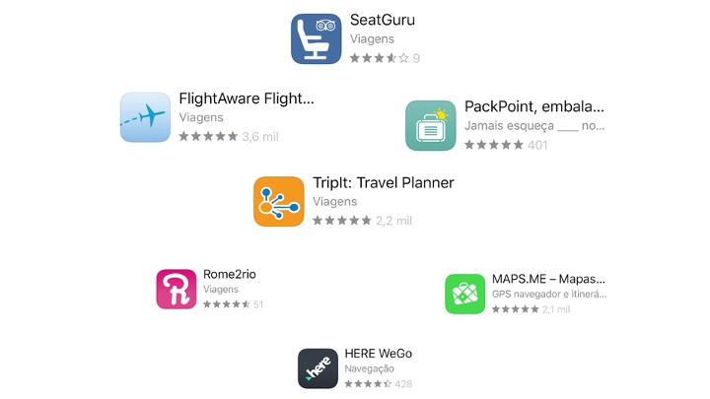Viewport: 710px width, 399px height.
Task: Open the green MAPS.ME icon
Action: (x=465, y=294)
